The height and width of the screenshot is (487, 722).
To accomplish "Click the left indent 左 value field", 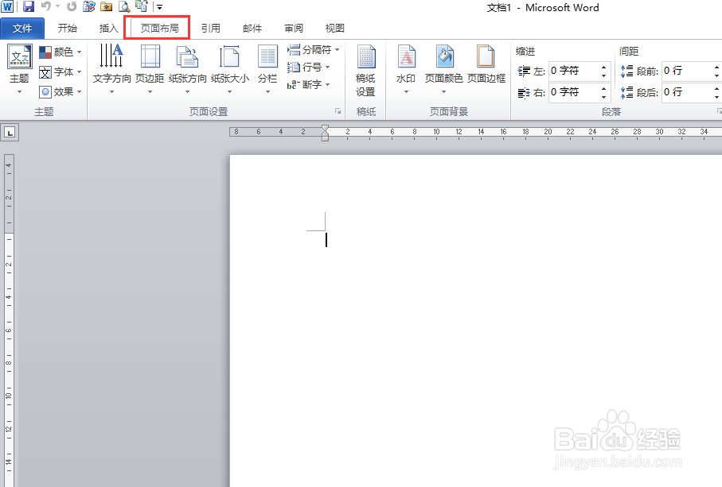I will (x=574, y=71).
